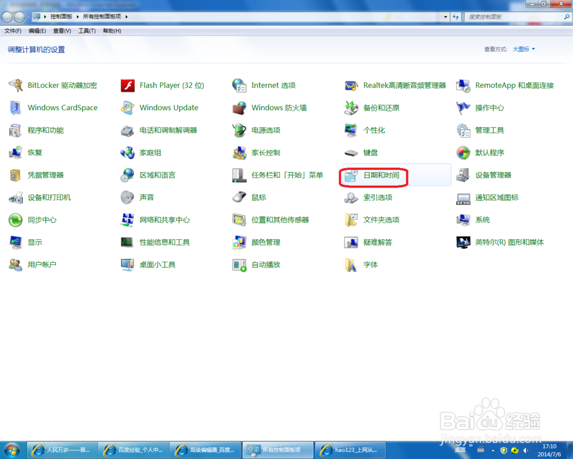Viewport: 573px width, 459px height.
Task: Click the 任务栏和「开始」菜单 link
Action: (x=287, y=175)
